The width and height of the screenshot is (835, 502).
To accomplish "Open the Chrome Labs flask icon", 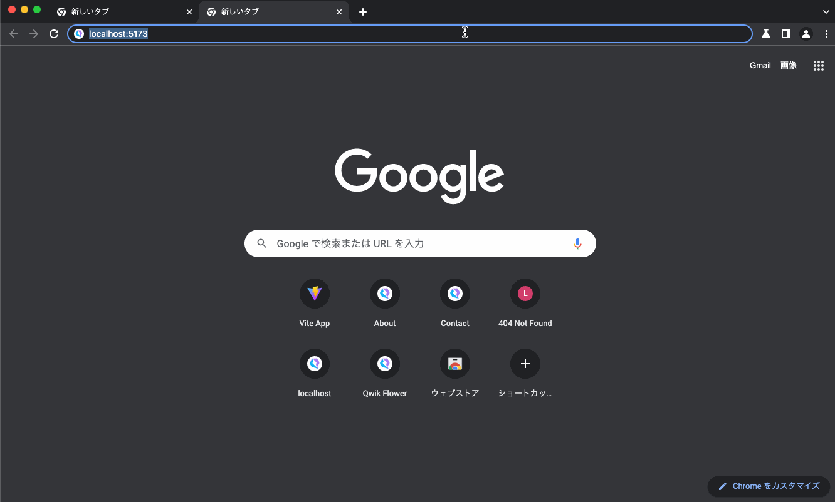I will tap(766, 34).
